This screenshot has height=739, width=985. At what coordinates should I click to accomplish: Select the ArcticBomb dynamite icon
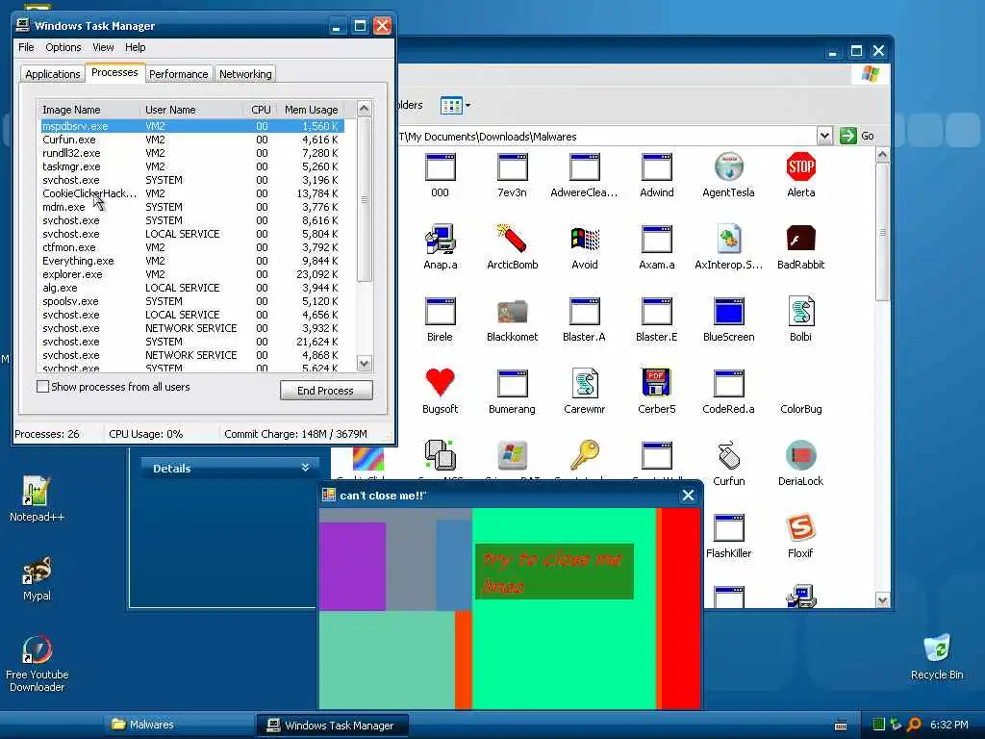click(512, 239)
